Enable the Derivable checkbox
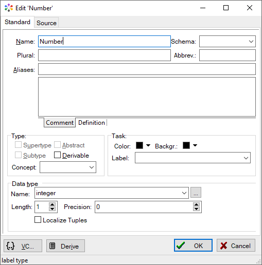262x265 pixels. pos(57,155)
